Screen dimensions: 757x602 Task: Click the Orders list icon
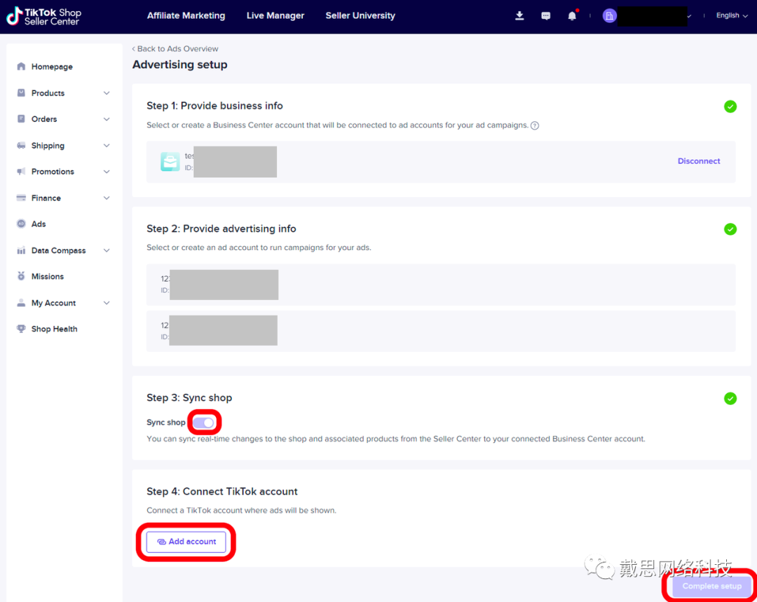tap(21, 118)
